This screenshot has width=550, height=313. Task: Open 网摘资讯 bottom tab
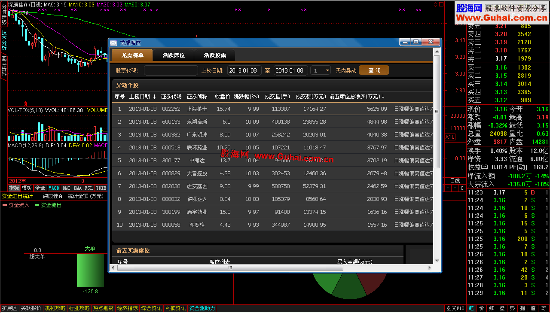(x=176, y=308)
